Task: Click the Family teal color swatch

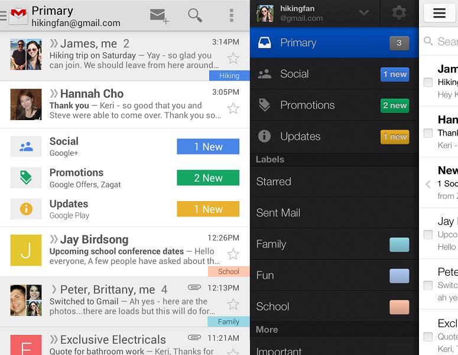Action: pyautogui.click(x=399, y=245)
